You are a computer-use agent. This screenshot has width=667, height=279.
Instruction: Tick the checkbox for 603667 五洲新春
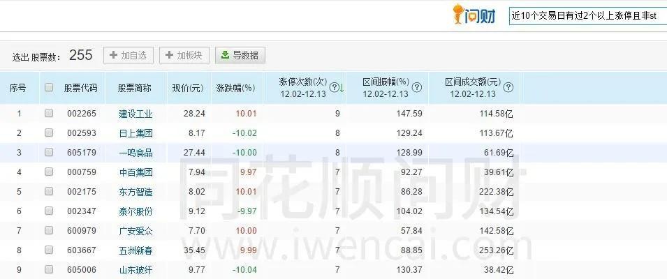(49, 250)
